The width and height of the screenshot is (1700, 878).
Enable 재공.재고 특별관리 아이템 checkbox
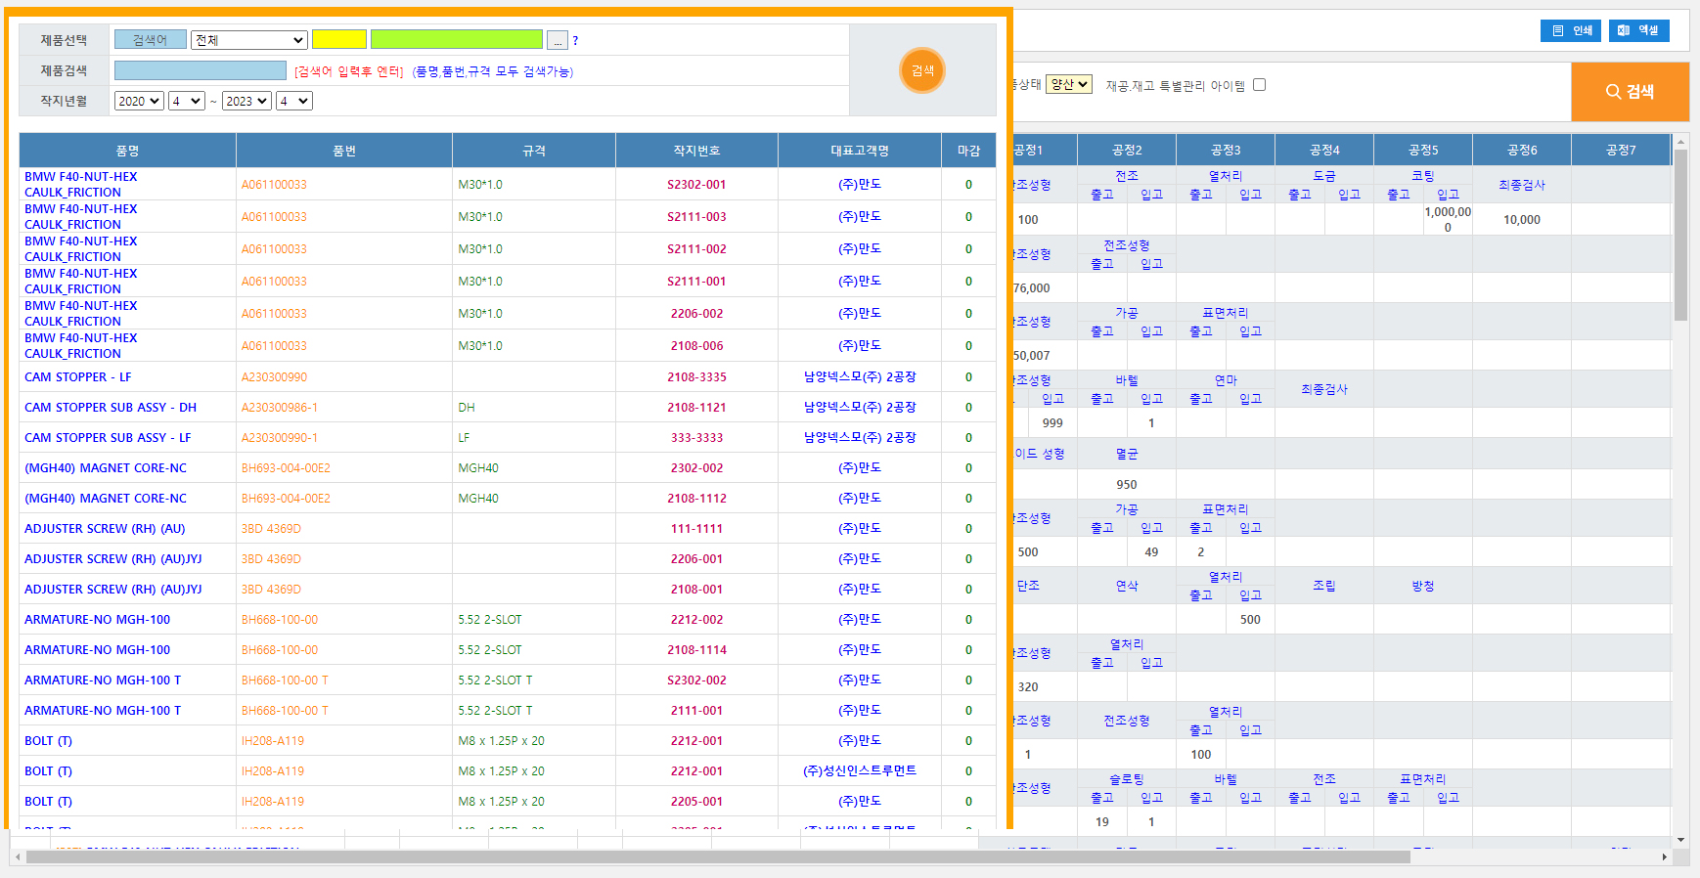click(1260, 85)
